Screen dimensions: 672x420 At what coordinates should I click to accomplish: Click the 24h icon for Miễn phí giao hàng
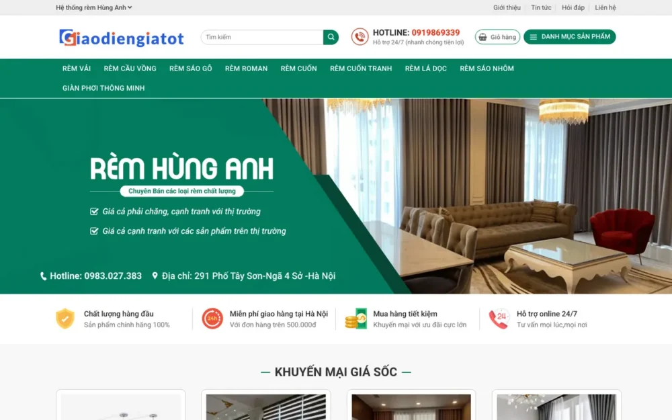coord(212,319)
